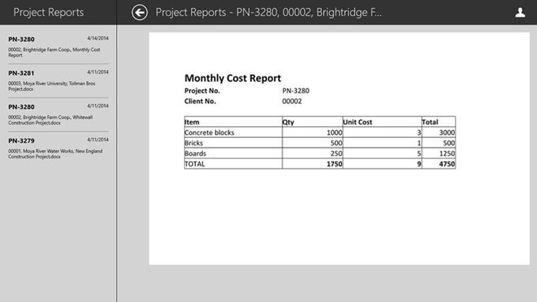
Task: Select the page title beginning 'Project Reports - PN-3280, 00002'
Action: (x=268, y=13)
